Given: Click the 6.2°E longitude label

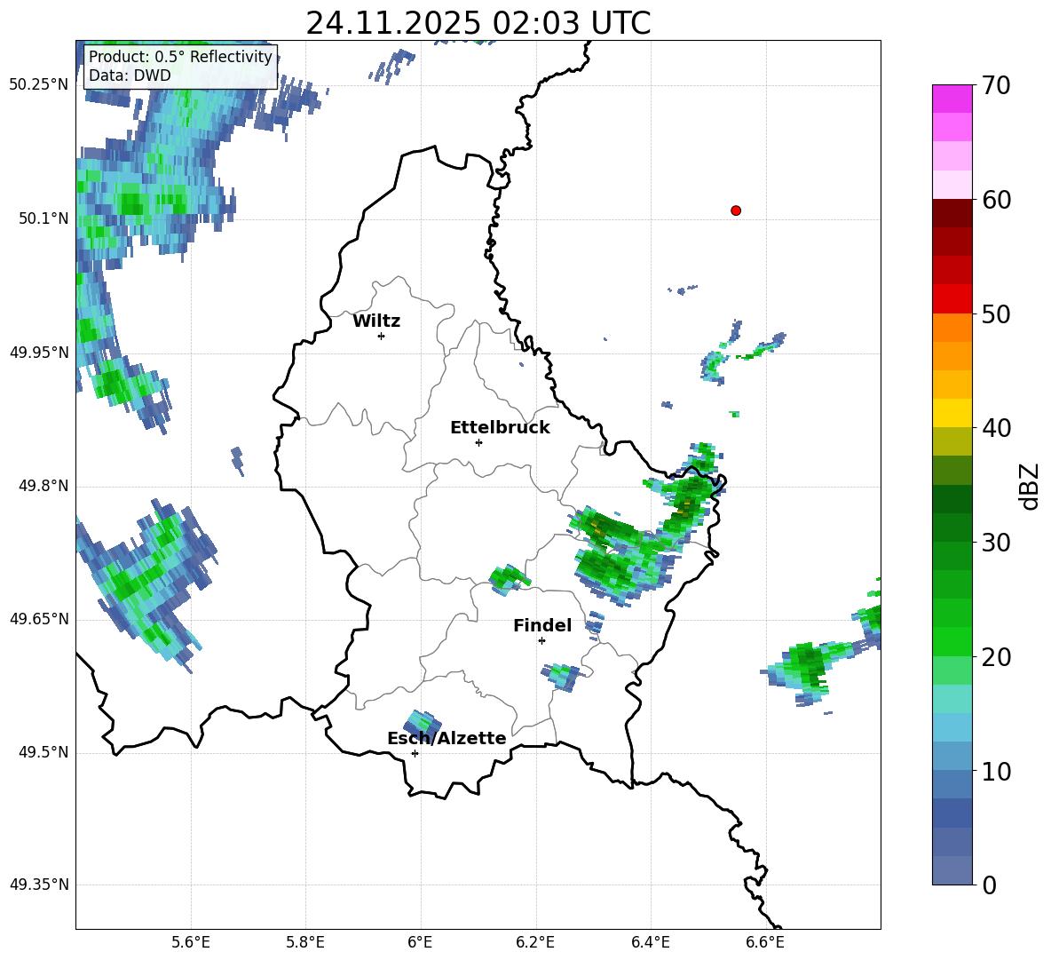Looking at the screenshot, I should (x=535, y=942).
